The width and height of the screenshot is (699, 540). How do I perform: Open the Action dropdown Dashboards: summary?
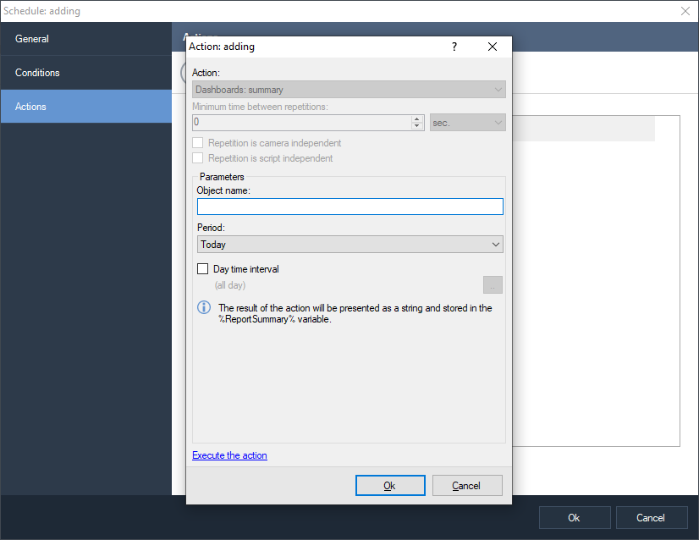point(349,90)
